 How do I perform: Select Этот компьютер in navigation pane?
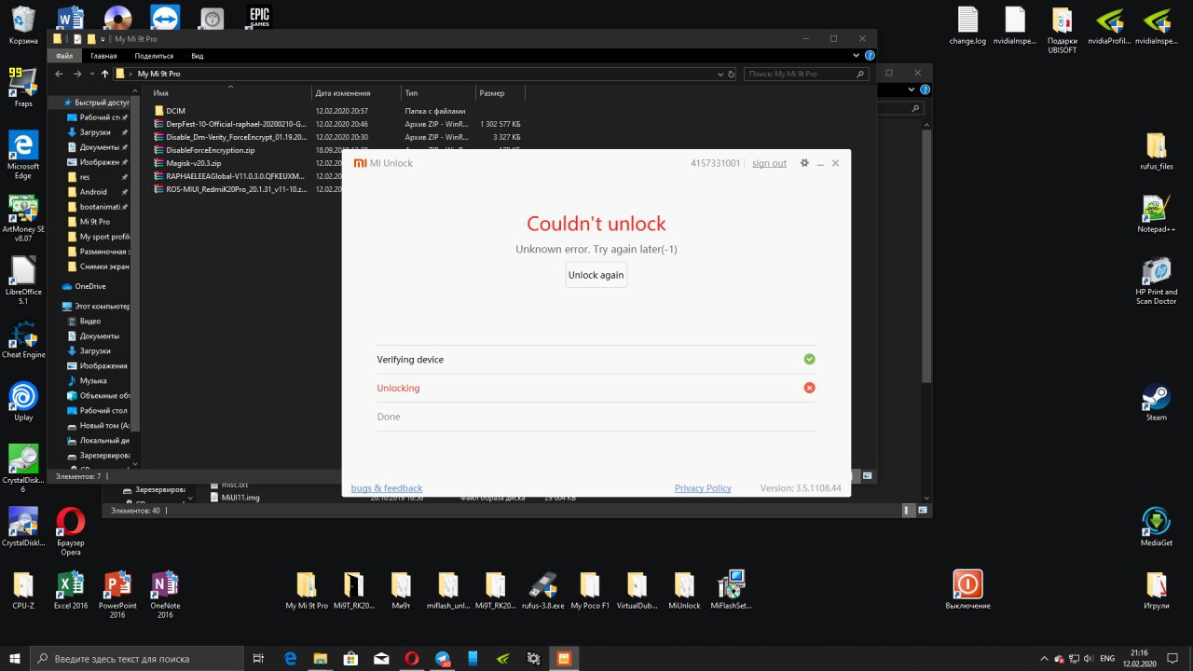96,306
